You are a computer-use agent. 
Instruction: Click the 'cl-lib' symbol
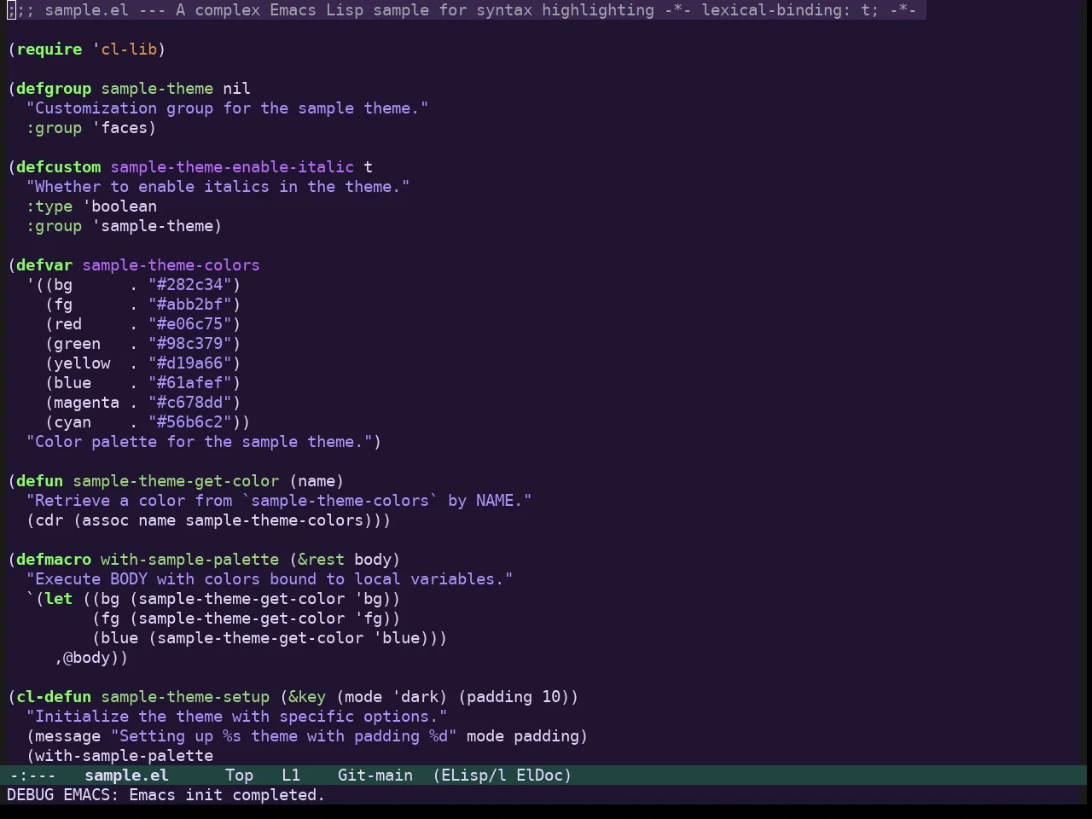point(129,49)
